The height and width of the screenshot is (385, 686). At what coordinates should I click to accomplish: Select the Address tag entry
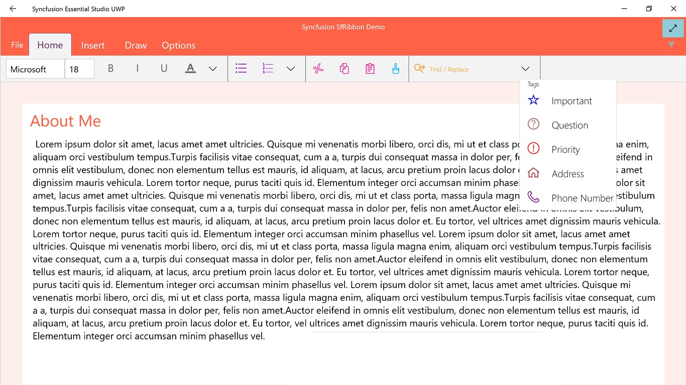(x=568, y=173)
